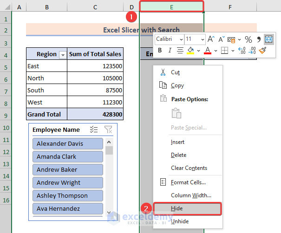This screenshot has height=233, width=281.
Task: Decrease font size in mini toolbar
Action: [x=222, y=39]
